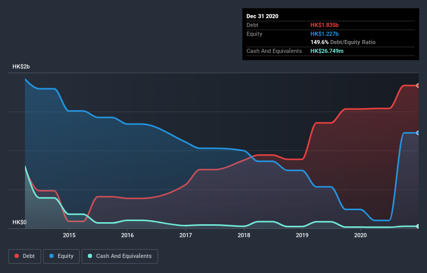Click Cash And Equivalents tooltip label

pyautogui.click(x=274, y=51)
